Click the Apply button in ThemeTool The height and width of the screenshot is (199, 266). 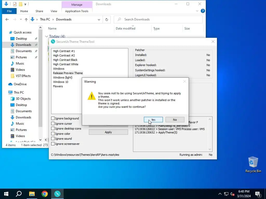tap(108, 132)
